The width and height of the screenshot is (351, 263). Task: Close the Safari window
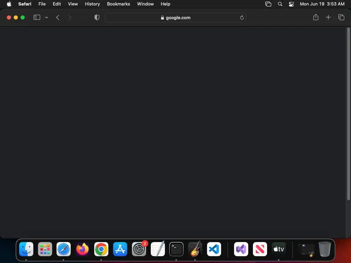coord(9,17)
